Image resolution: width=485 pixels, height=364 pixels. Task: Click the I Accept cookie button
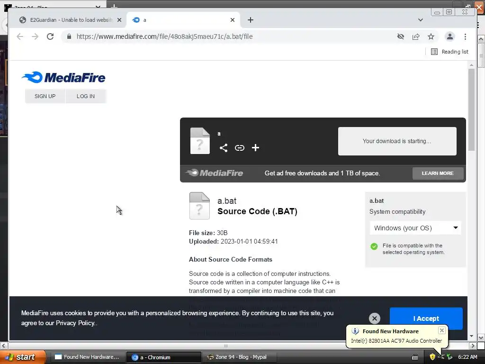click(x=426, y=318)
